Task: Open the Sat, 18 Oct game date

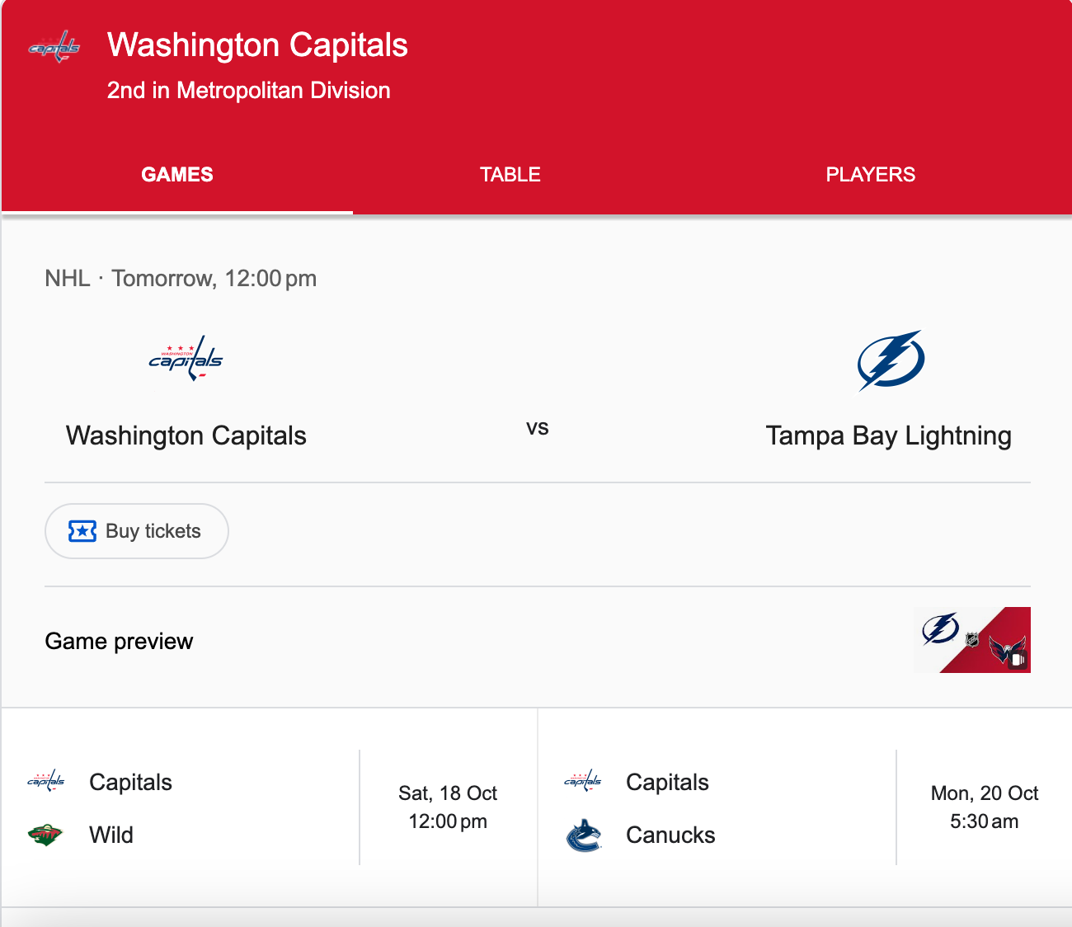Action: click(x=448, y=807)
